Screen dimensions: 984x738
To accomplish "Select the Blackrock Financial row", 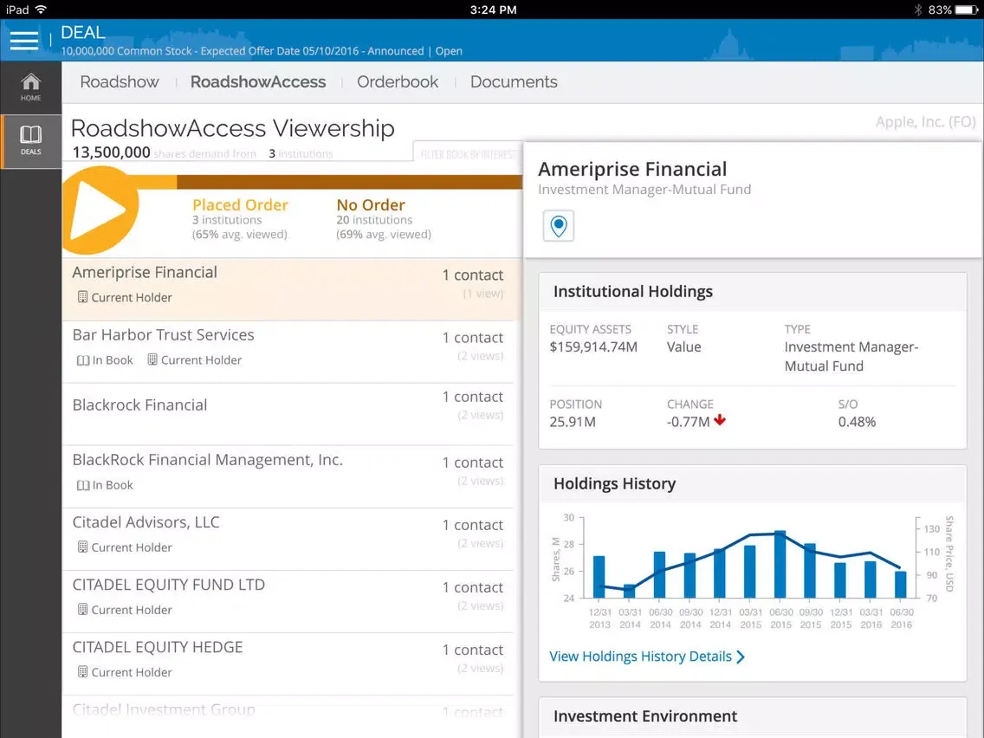I will [x=288, y=414].
